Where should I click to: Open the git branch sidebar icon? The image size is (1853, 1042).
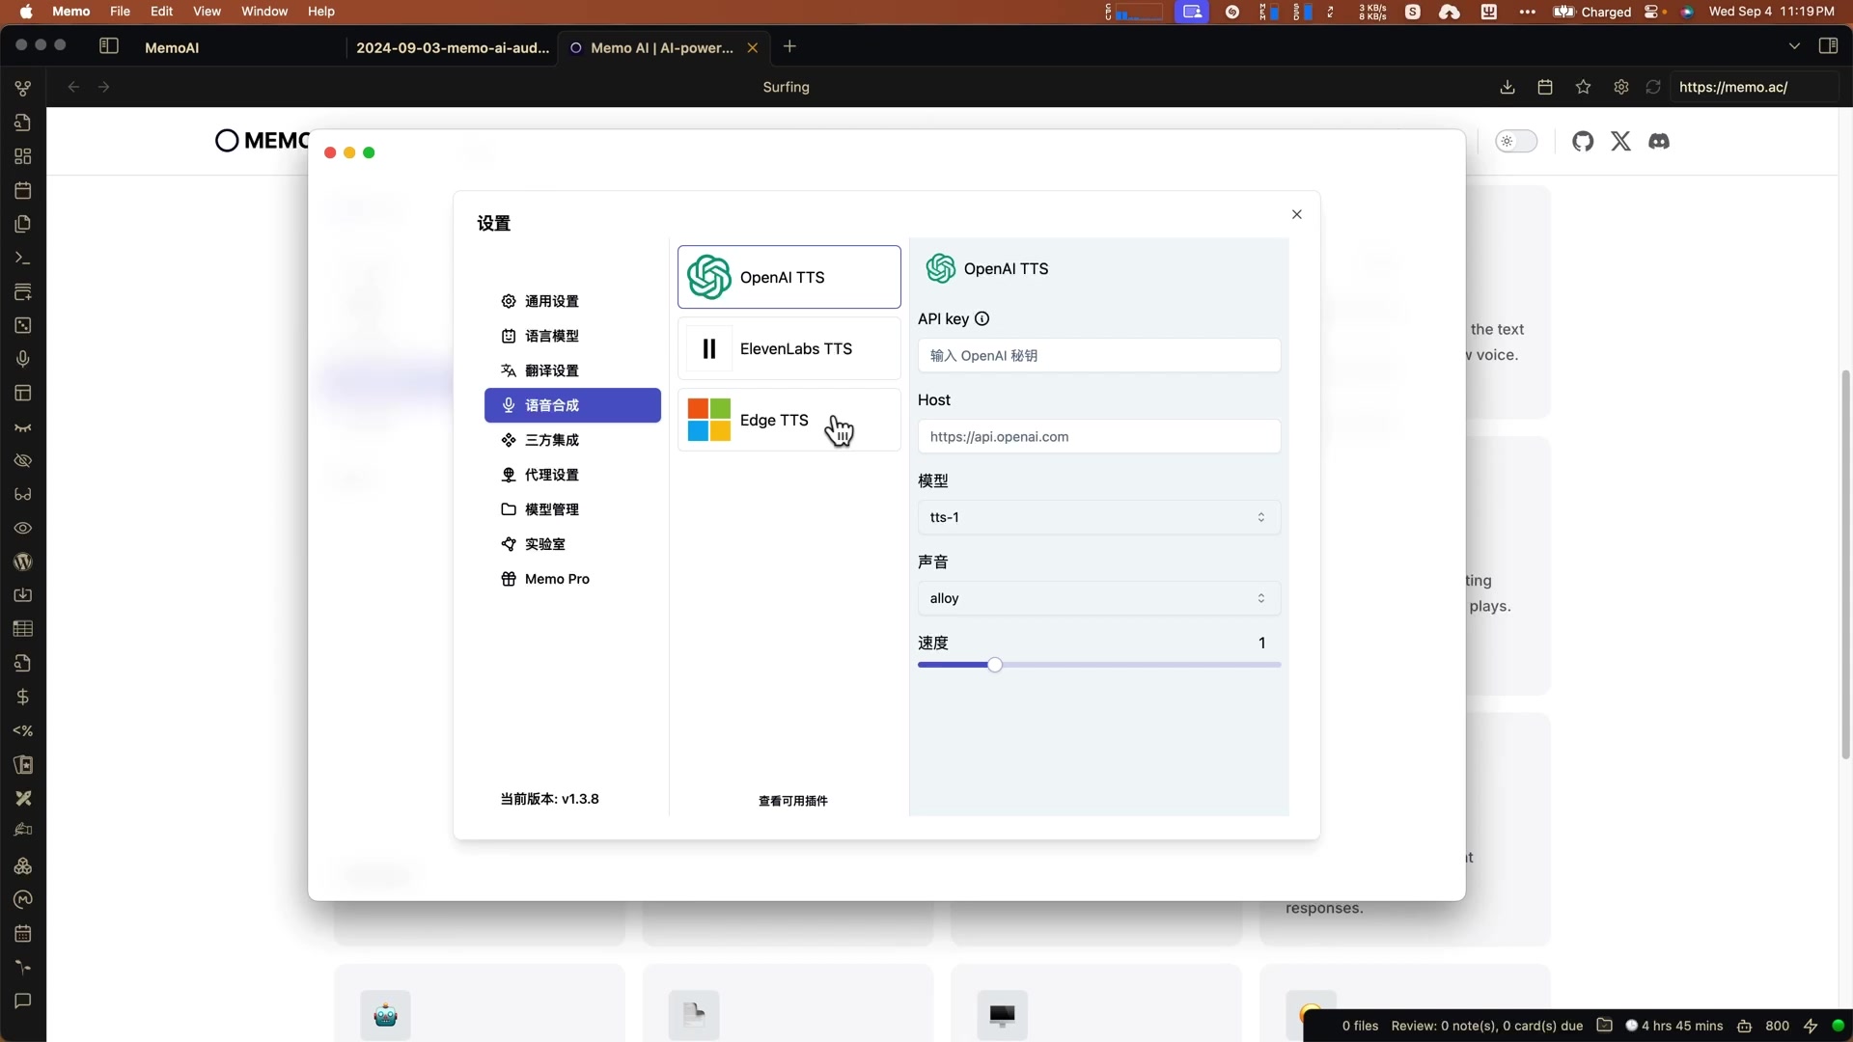(x=23, y=88)
